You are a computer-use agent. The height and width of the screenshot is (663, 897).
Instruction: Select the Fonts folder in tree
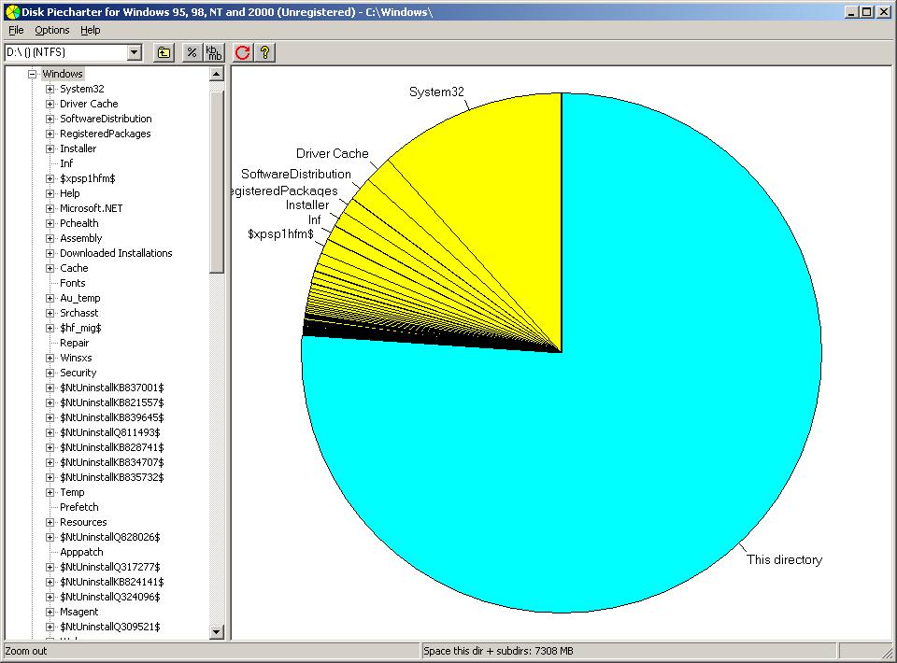(x=73, y=283)
